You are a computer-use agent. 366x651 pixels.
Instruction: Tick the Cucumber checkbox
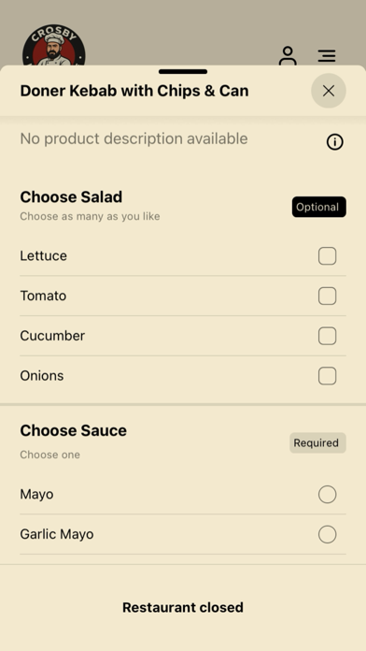click(327, 336)
